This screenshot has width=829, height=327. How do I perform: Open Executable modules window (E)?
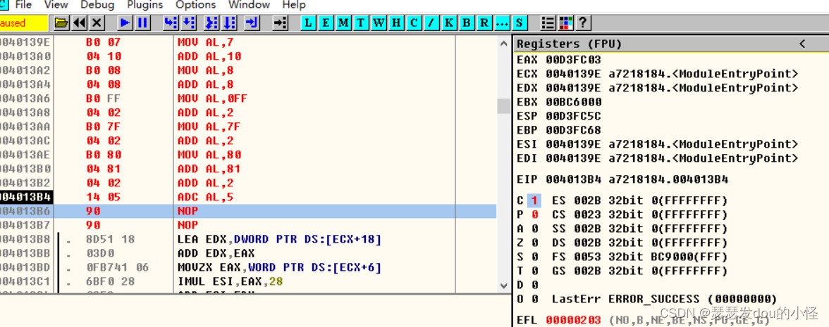pos(326,23)
